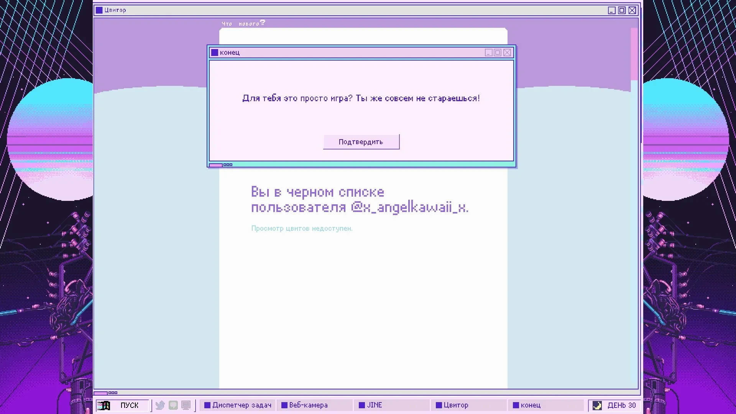Minimize the Цвитор window
Screen dimensions: 736x414
(x=611, y=10)
